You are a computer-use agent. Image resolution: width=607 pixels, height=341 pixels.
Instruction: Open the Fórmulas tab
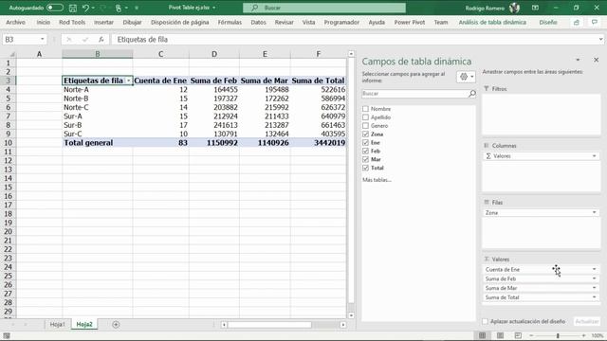click(230, 23)
